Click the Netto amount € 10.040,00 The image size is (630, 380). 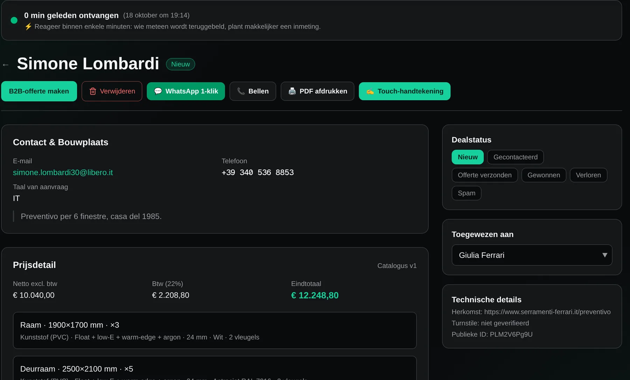pos(34,296)
